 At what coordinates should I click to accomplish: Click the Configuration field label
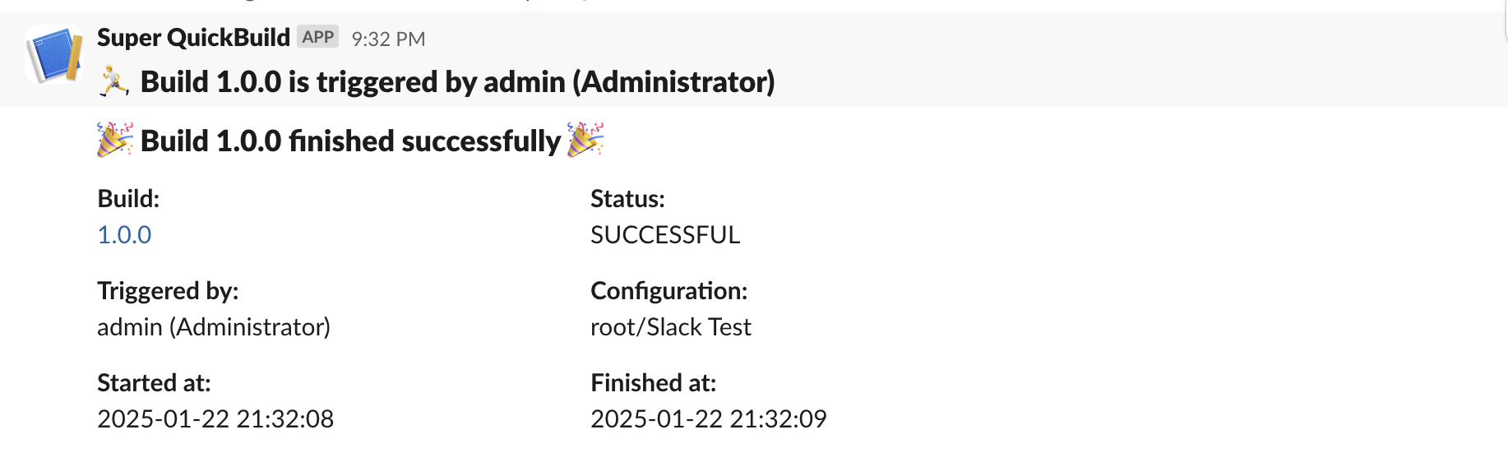pos(668,291)
